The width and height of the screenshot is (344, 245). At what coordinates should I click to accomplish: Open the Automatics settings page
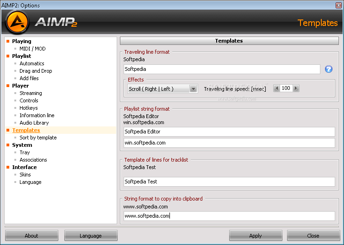coord(32,63)
